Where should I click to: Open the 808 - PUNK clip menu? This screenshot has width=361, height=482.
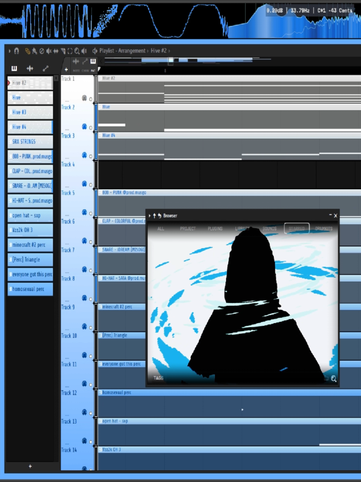(x=100, y=193)
